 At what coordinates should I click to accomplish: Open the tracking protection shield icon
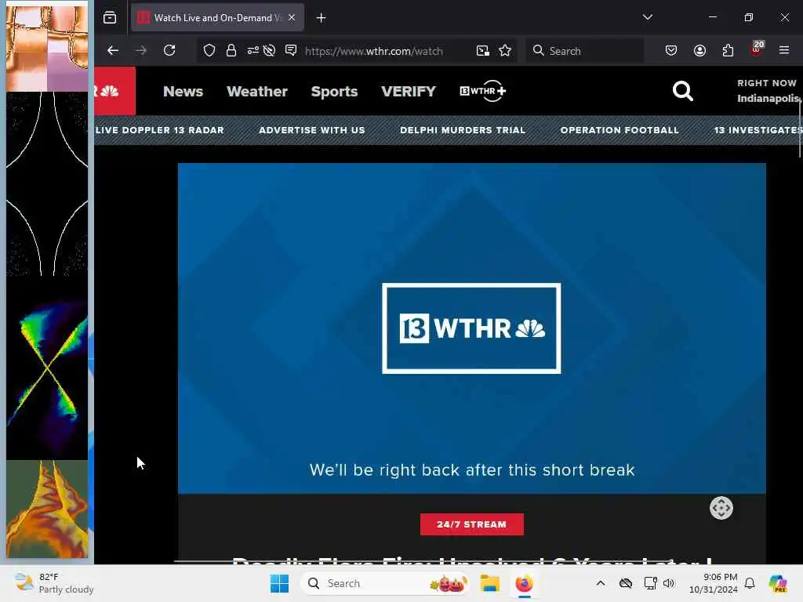[209, 50]
